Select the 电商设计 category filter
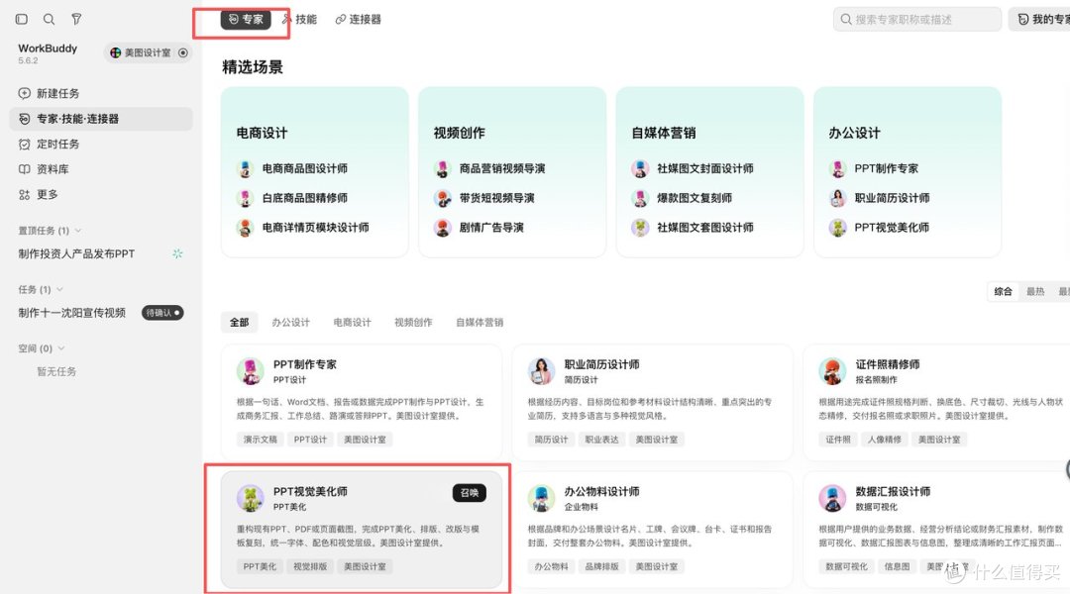This screenshot has width=1070, height=594. (352, 322)
